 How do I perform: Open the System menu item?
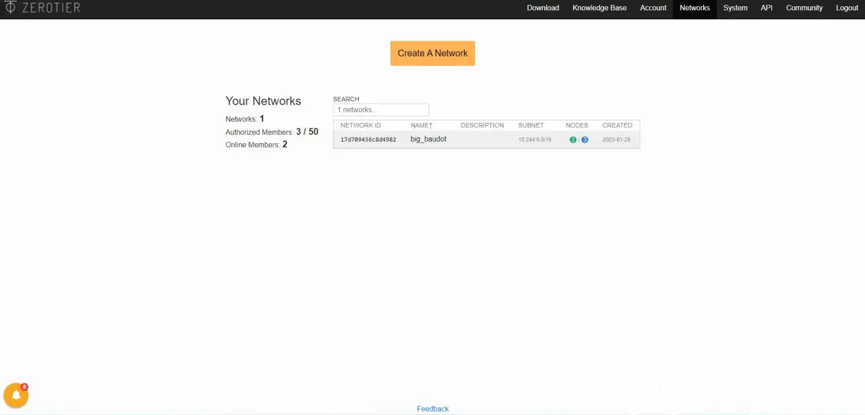pos(735,8)
